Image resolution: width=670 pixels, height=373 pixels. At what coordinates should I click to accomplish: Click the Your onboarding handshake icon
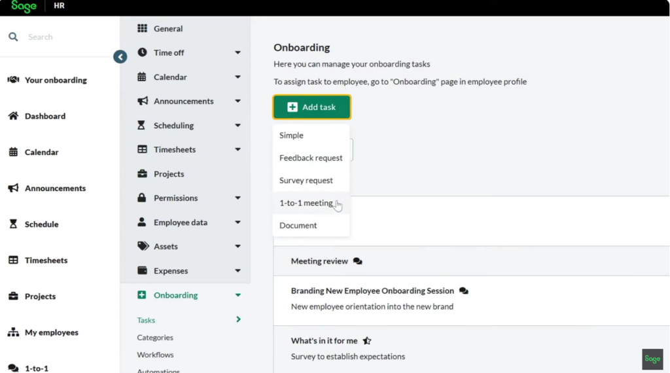click(x=13, y=80)
